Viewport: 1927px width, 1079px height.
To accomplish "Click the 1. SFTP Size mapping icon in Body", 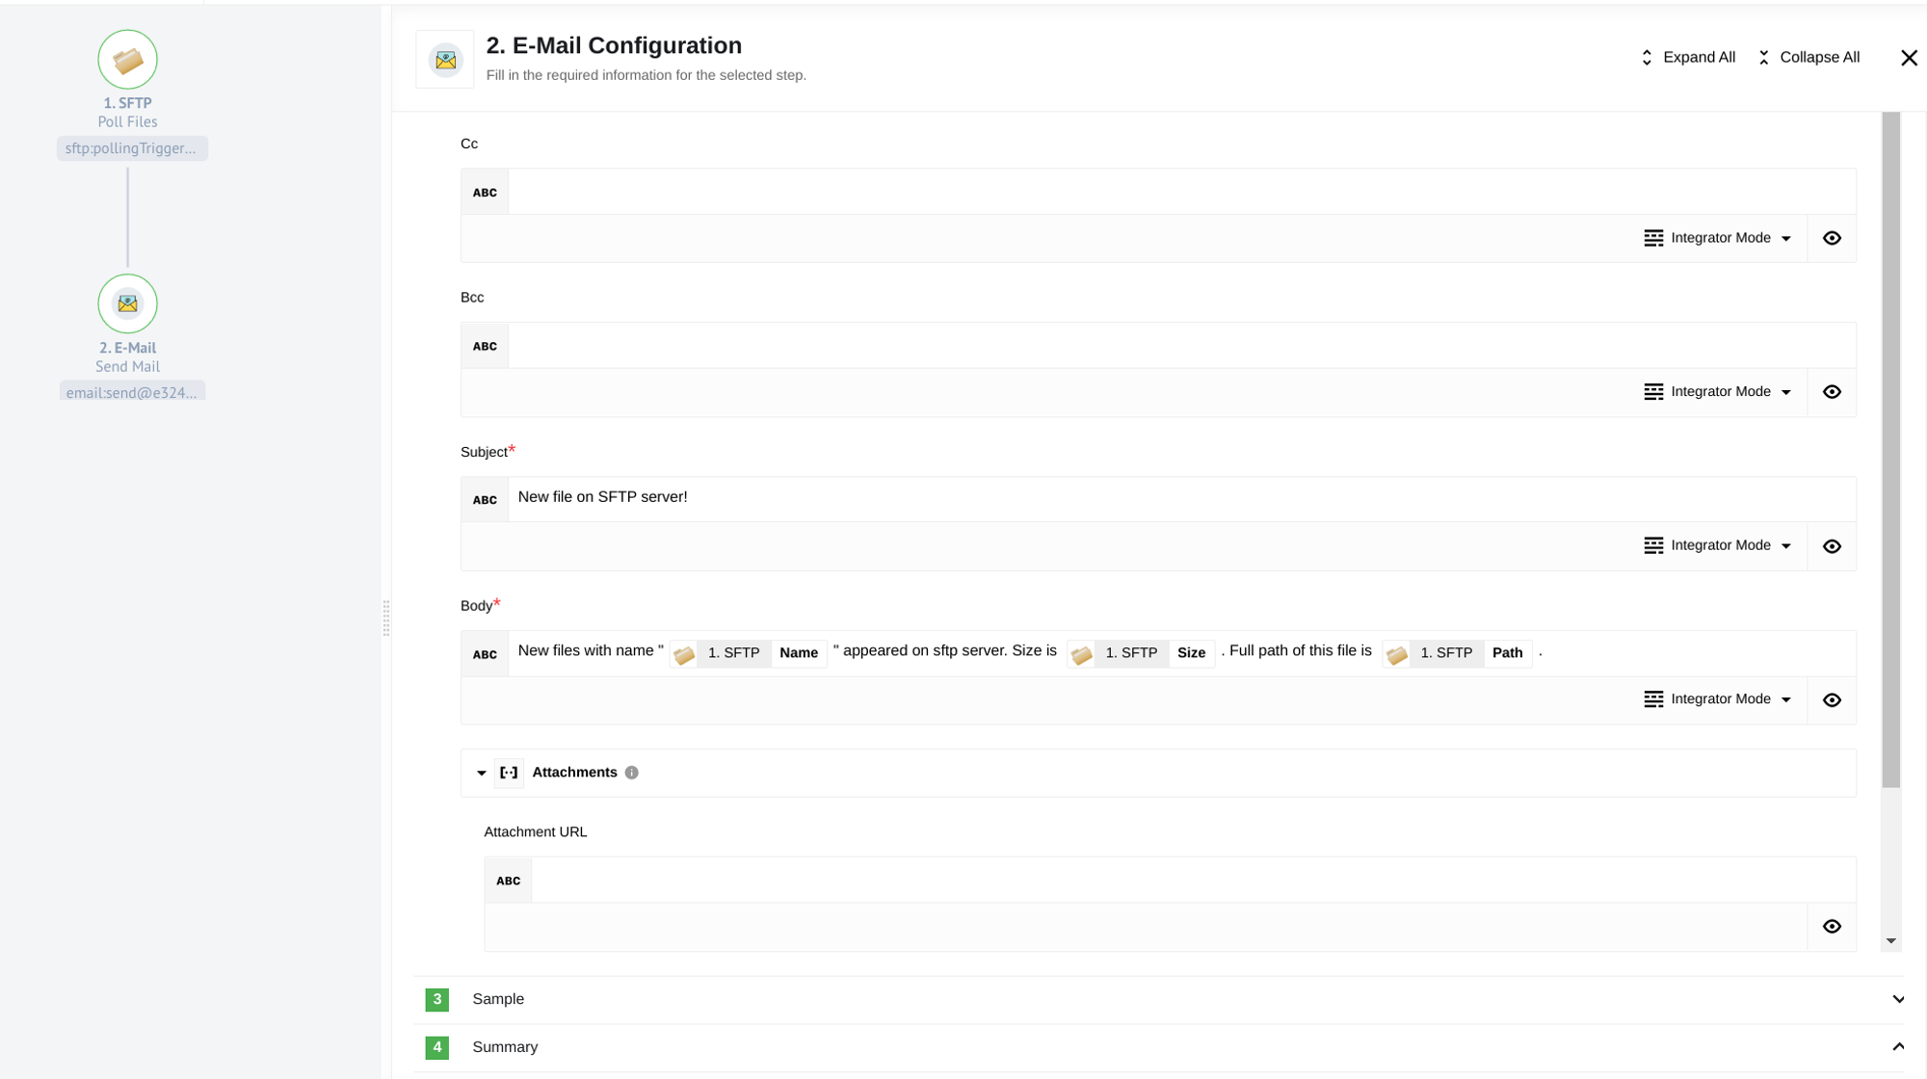I will click(1081, 651).
